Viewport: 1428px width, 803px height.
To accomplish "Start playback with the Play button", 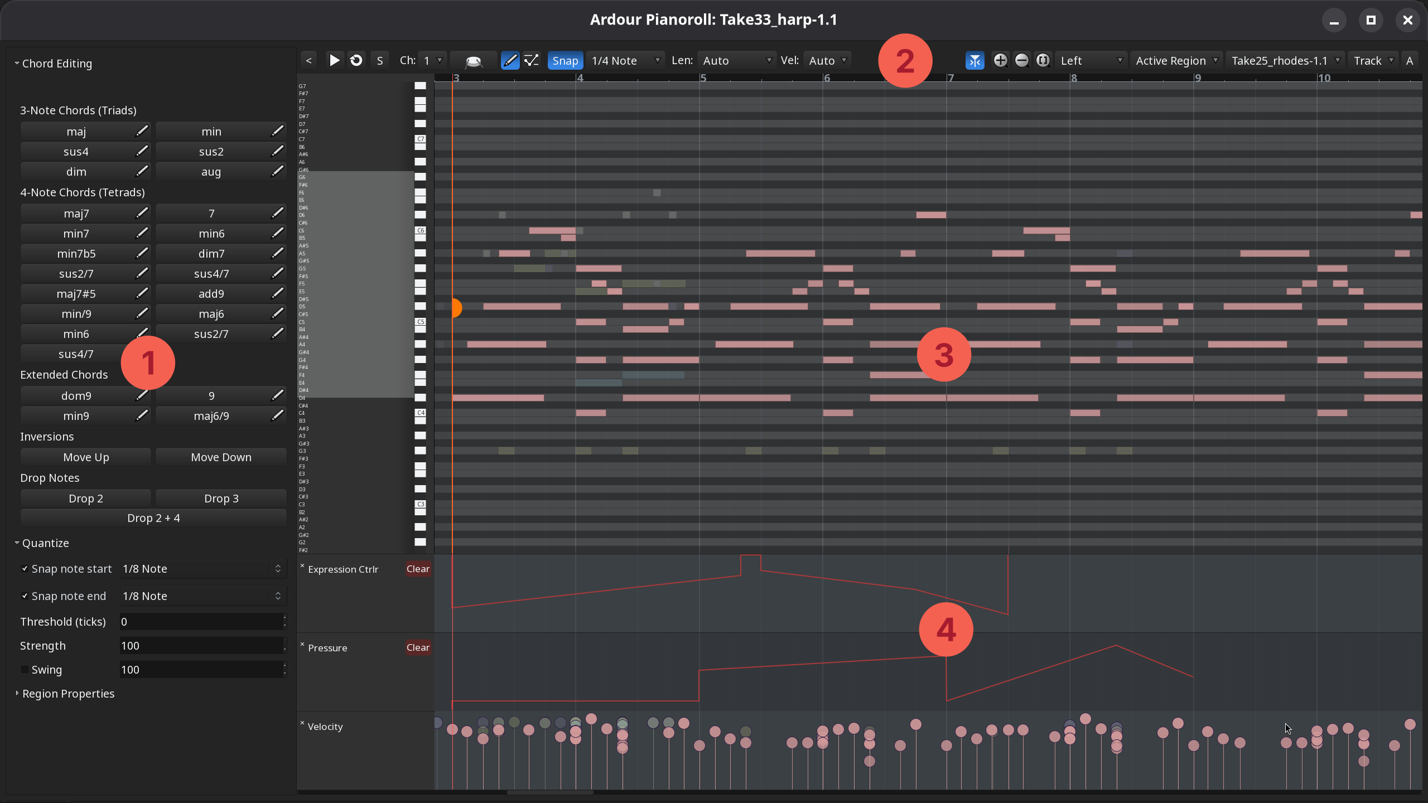I will pos(335,60).
